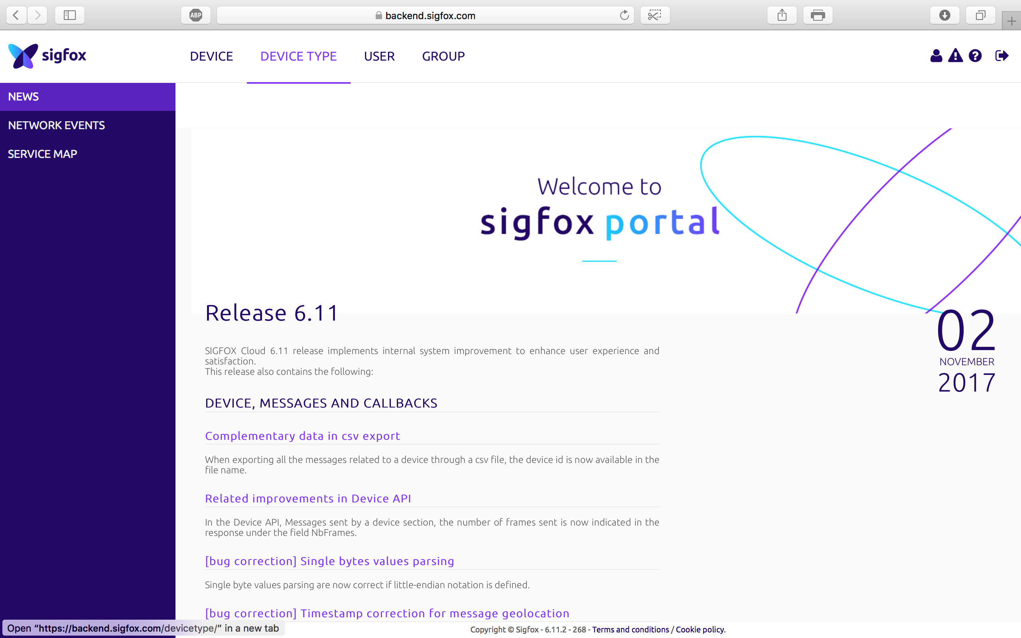Click the AdBlock Plus extension icon
The height and width of the screenshot is (638, 1021).
(196, 16)
